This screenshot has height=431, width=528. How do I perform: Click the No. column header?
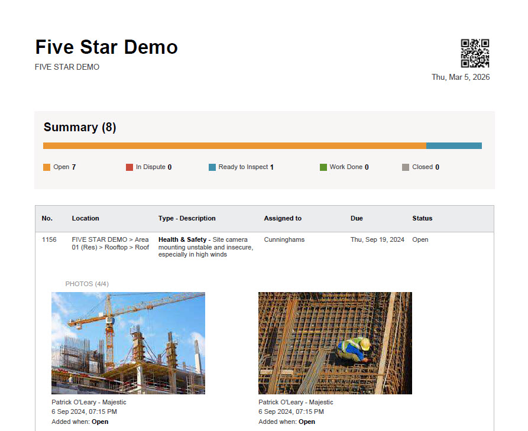tap(47, 218)
